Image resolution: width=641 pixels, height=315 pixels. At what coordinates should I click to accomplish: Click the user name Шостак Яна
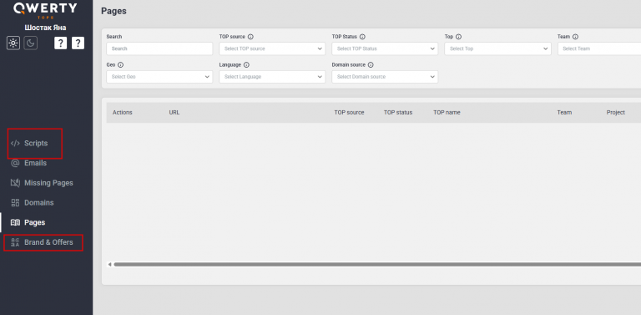pos(45,28)
